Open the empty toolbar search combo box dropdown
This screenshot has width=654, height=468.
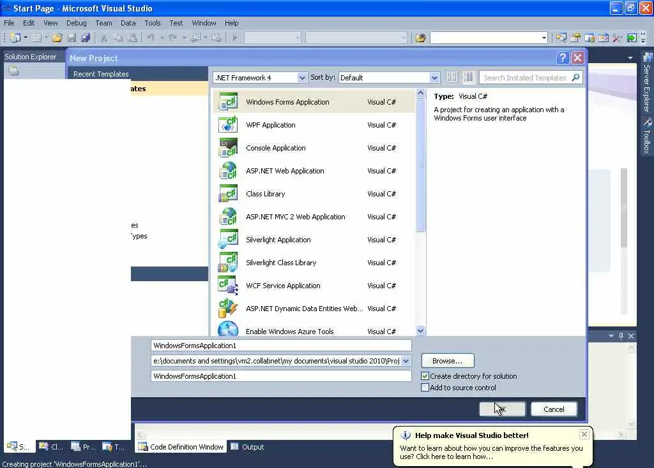tap(544, 38)
